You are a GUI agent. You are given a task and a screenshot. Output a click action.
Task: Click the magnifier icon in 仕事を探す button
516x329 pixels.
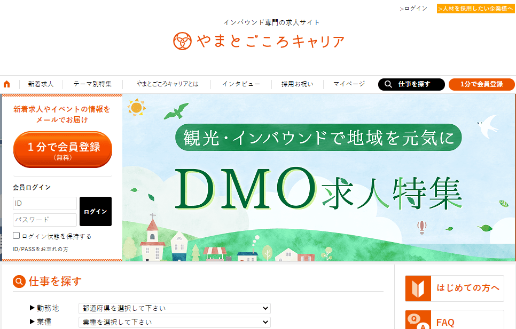tap(388, 84)
